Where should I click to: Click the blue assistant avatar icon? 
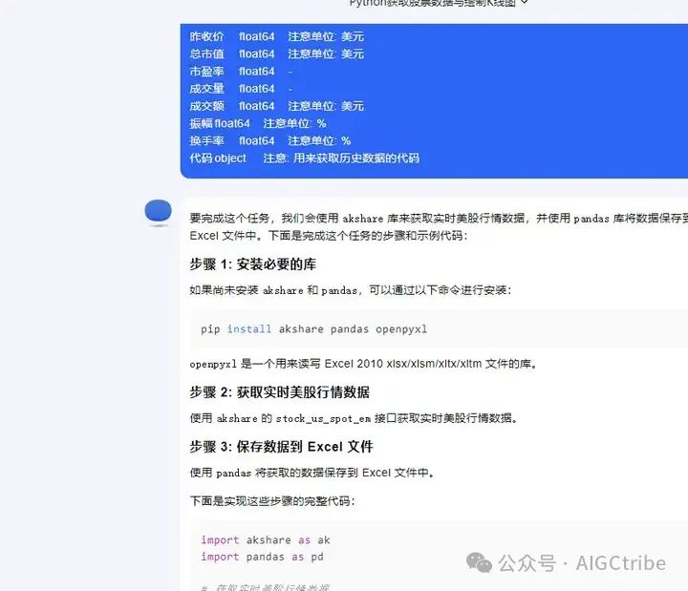pos(158,211)
